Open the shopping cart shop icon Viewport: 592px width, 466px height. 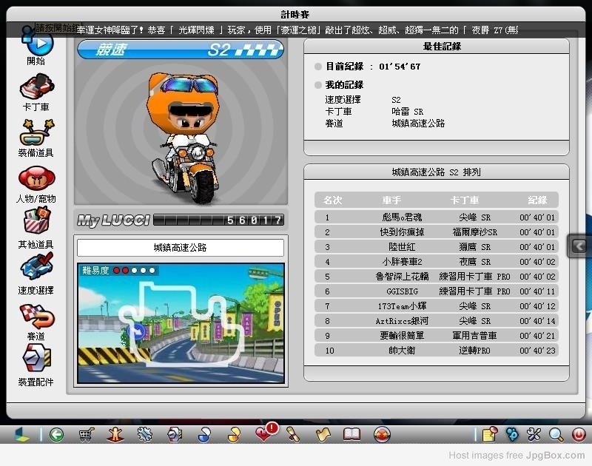pos(86,434)
